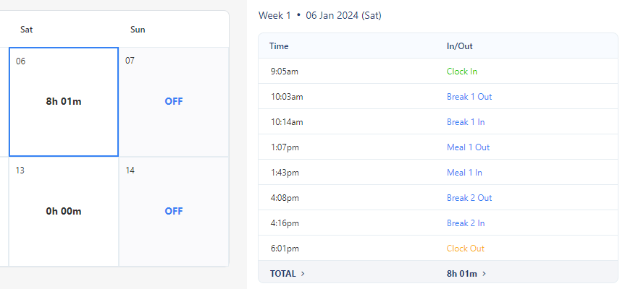Select the Break 2 Out entry
This screenshot has height=289, width=625.
[469, 198]
